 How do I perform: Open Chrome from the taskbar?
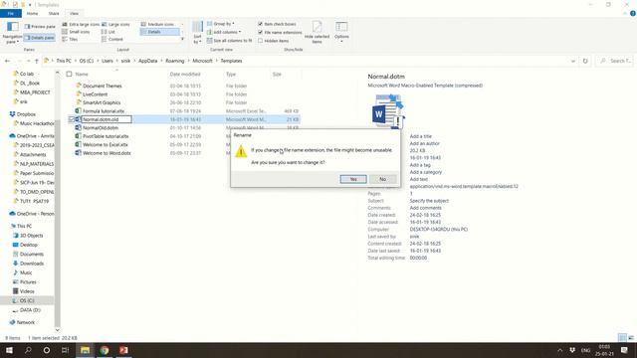[x=105, y=350]
